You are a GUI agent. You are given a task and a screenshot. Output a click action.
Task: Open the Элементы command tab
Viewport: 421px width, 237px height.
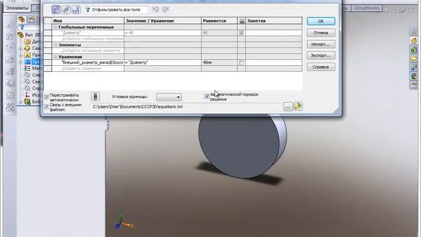[x=17, y=8]
